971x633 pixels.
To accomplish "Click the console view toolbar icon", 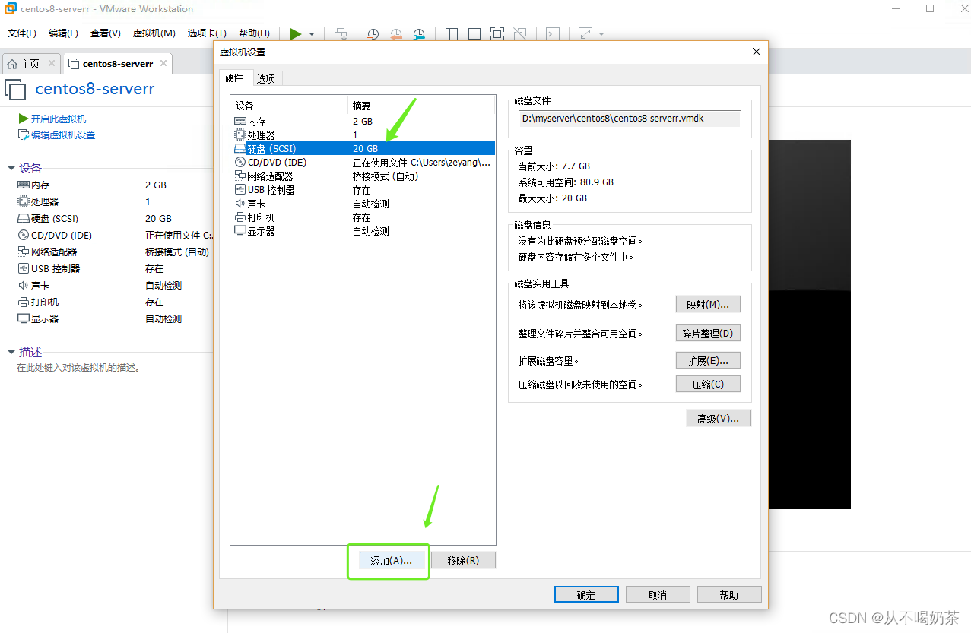I will point(554,34).
